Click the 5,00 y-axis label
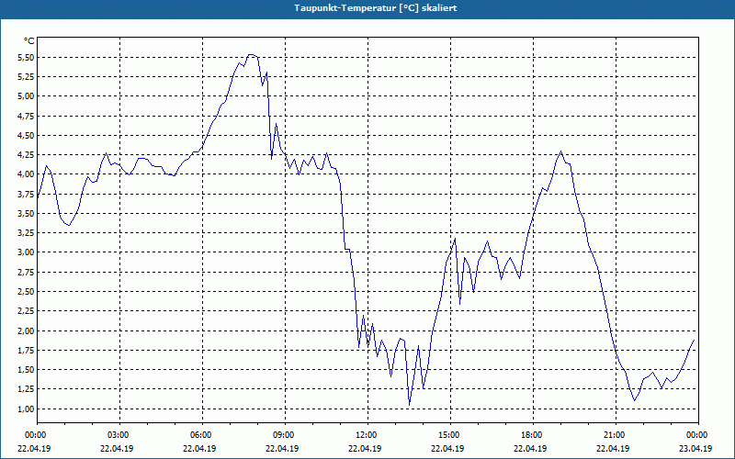 [26, 96]
